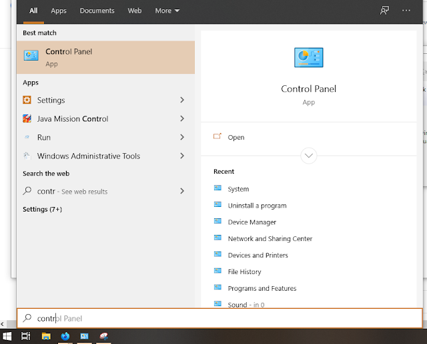Open File Explorer from the taskbar
The width and height of the screenshot is (427, 344).
tap(46, 337)
